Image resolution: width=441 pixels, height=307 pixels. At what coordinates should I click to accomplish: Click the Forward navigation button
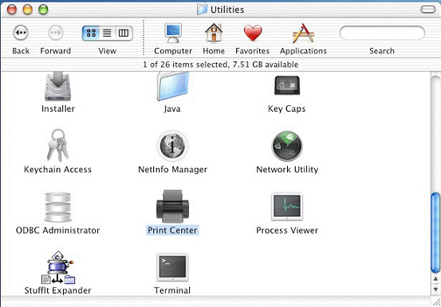(55, 33)
